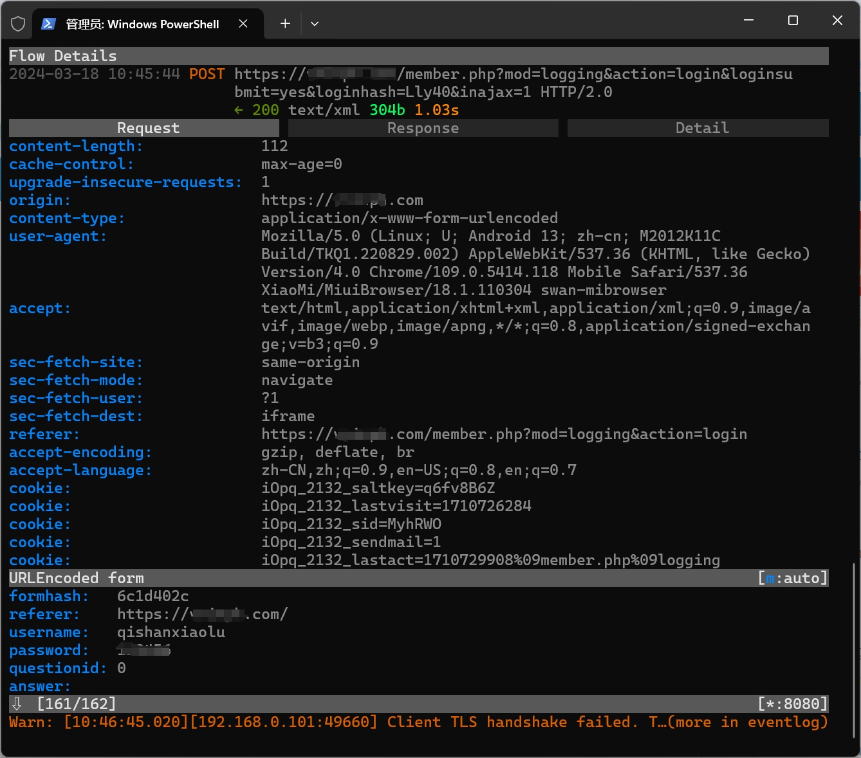The image size is (861, 758).
Task: Click the [161/162] flow counter
Action: click(x=77, y=704)
